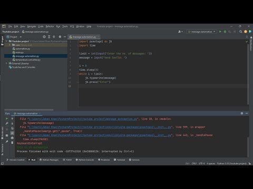Screen dimensions: 253x189
Task: Open Search Everywhere magnifier icon
Action: 240,31
